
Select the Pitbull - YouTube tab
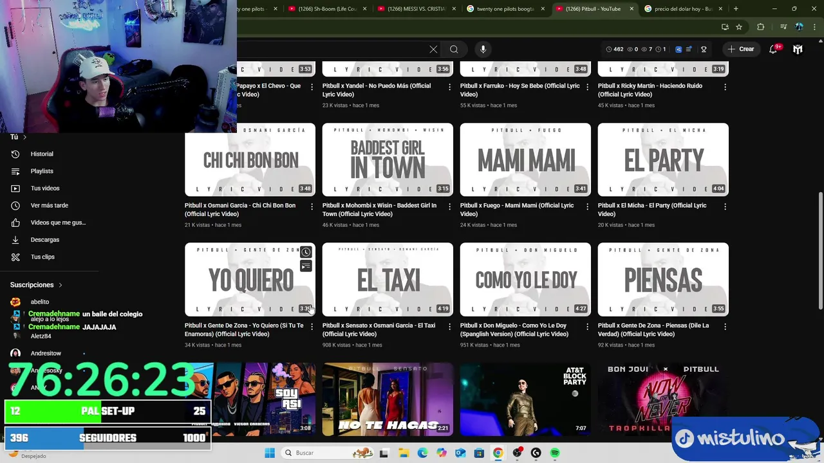click(594, 9)
